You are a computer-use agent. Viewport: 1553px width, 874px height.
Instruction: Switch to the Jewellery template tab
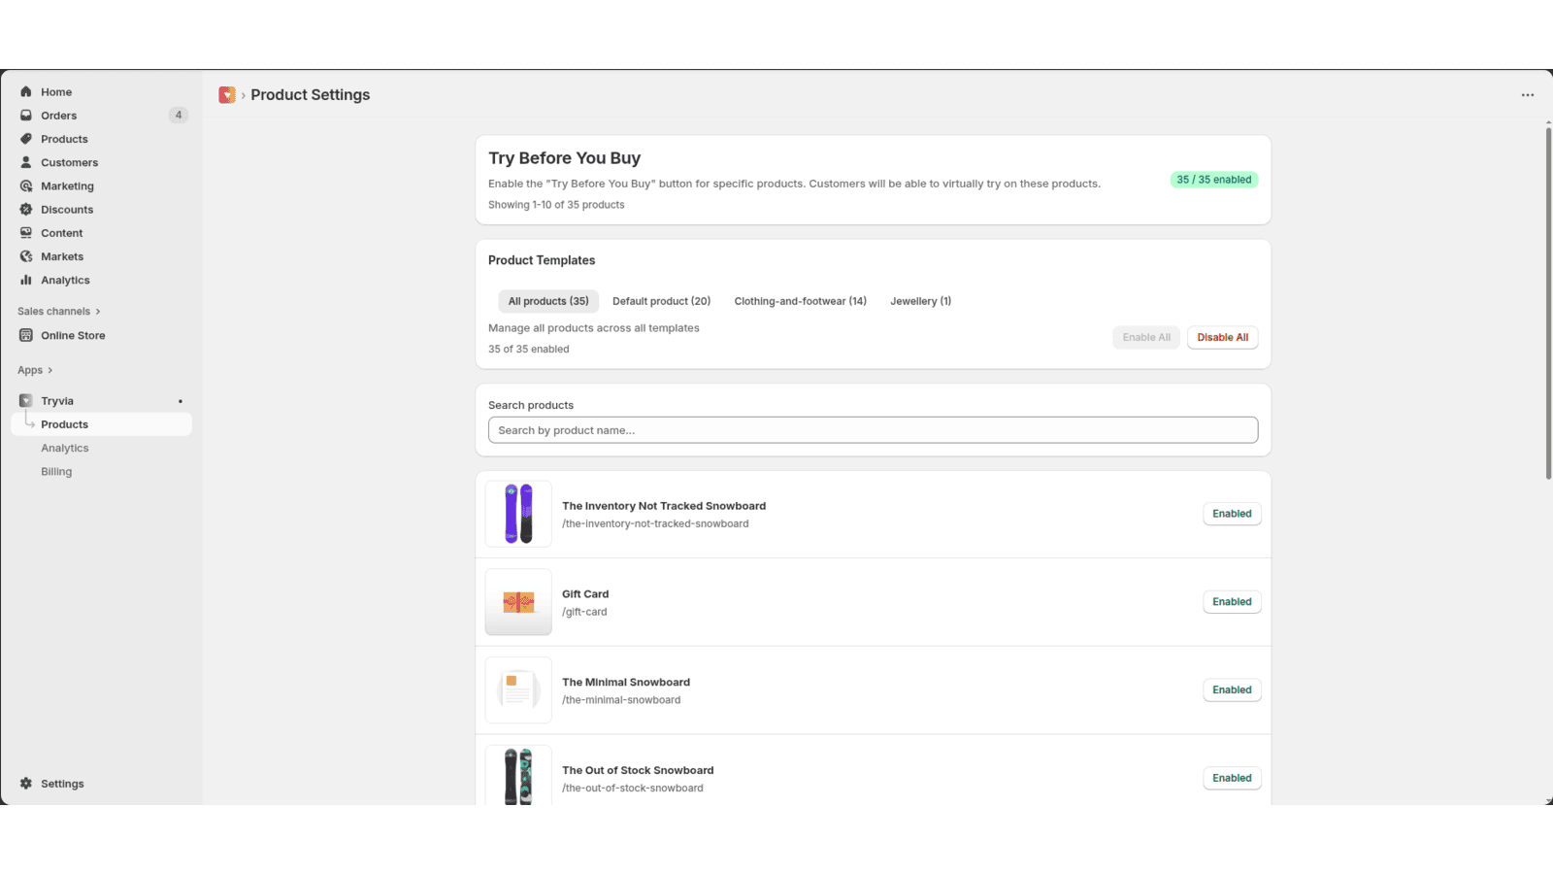pos(919,301)
